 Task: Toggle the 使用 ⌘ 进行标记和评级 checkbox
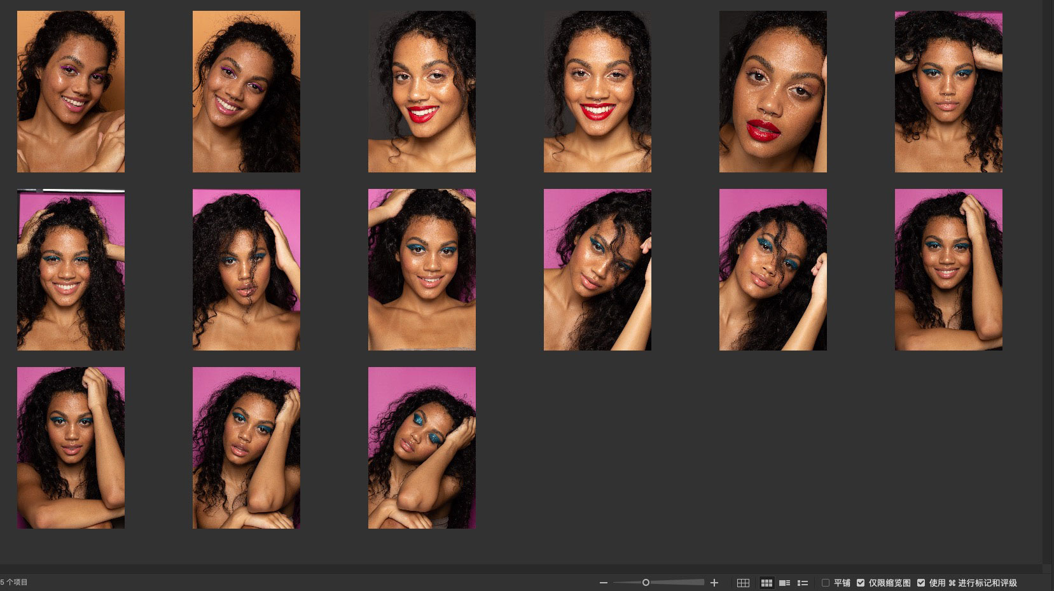pyautogui.click(x=921, y=583)
